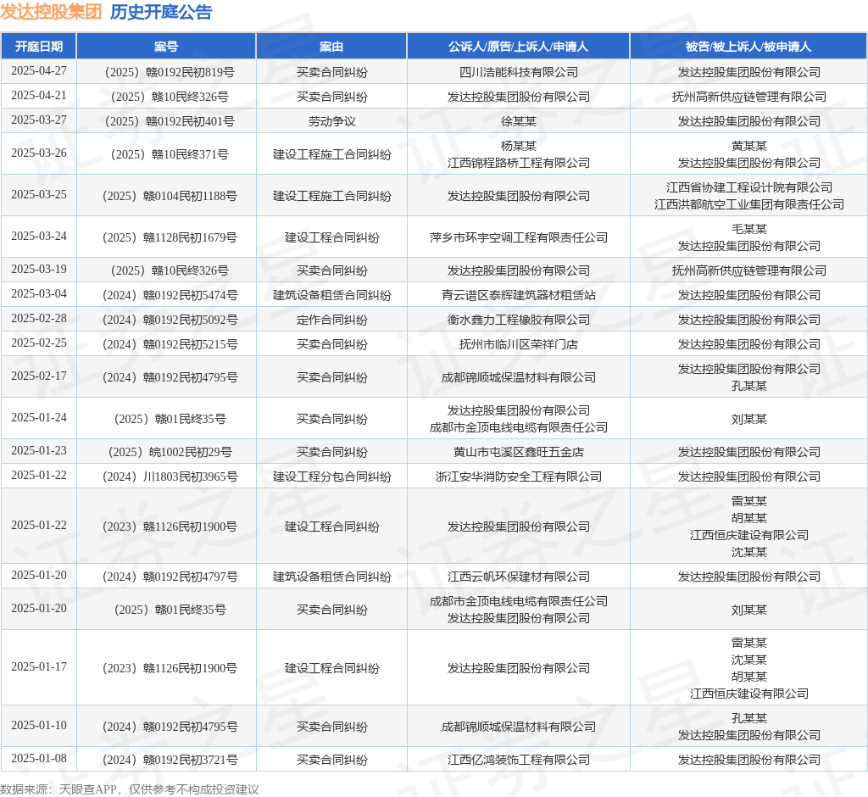The width and height of the screenshot is (868, 797).
Task: Click plaintiff 江西云帆环保建材有限公司
Action: (519, 576)
